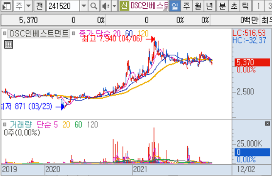The image size is (272, 176).
Task: Click the chart layout icon at top-left
Action: [6, 6]
